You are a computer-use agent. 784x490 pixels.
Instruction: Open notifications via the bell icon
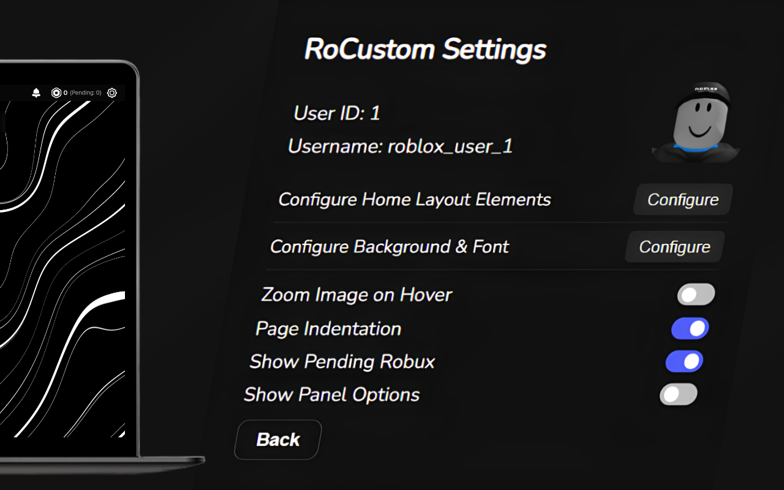point(37,92)
